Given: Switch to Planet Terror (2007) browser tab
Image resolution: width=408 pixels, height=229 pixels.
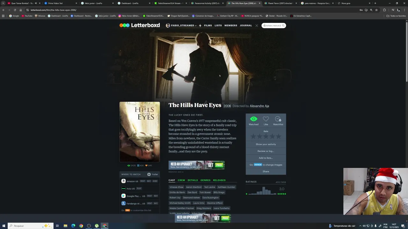Looking at the screenshot, I should (280, 3).
